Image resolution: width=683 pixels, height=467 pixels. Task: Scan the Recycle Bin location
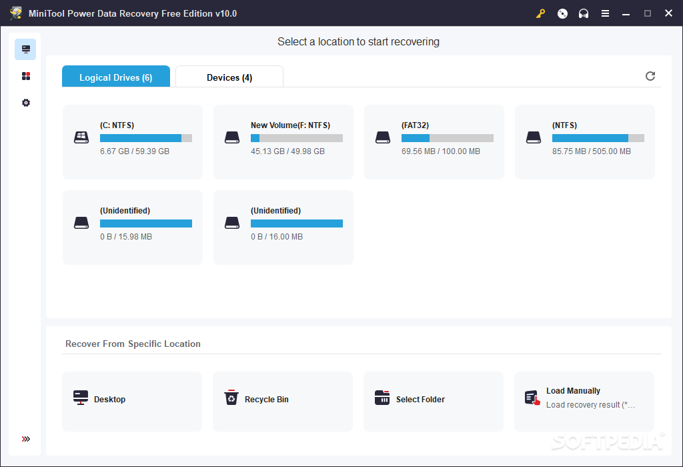283,401
